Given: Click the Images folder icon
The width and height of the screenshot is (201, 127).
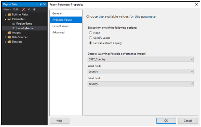Looking at the screenshot, I should click(x=9, y=33).
